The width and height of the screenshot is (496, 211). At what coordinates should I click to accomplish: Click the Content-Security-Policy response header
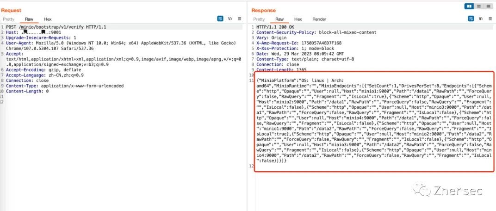(x=316, y=32)
